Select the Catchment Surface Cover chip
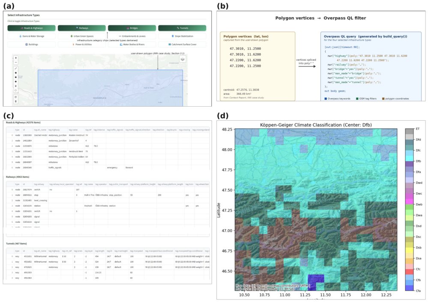428x302 pixels. [182, 44]
